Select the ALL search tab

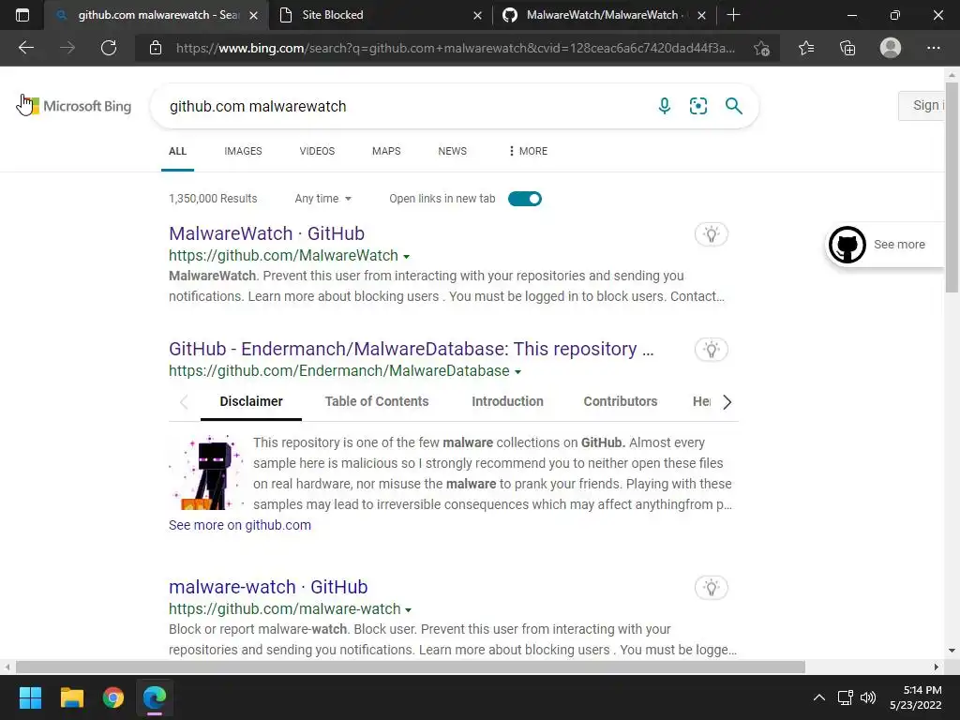(177, 151)
